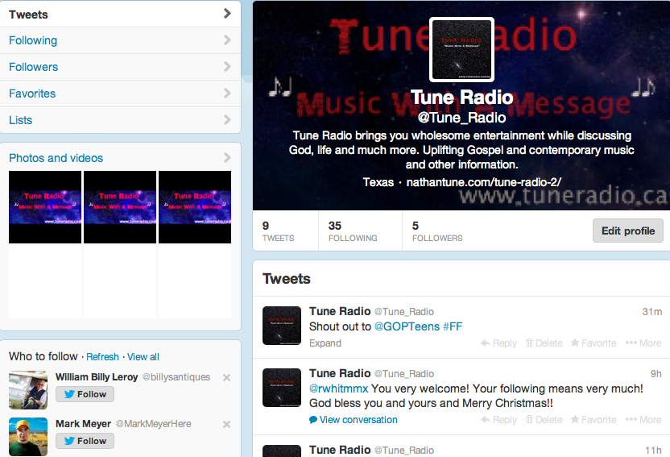Image resolution: width=670 pixels, height=457 pixels.
Task: Open nathantune.com/tune-radio-2/ website link
Action: pyautogui.click(x=484, y=182)
